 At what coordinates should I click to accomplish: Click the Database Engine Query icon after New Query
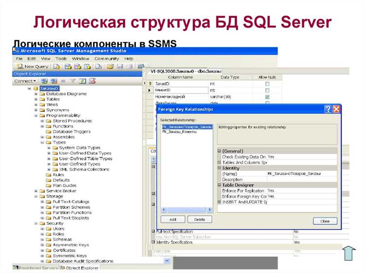tap(56, 67)
